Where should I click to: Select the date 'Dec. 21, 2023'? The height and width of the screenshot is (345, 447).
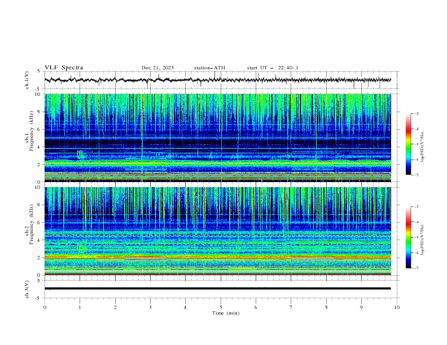(157, 68)
